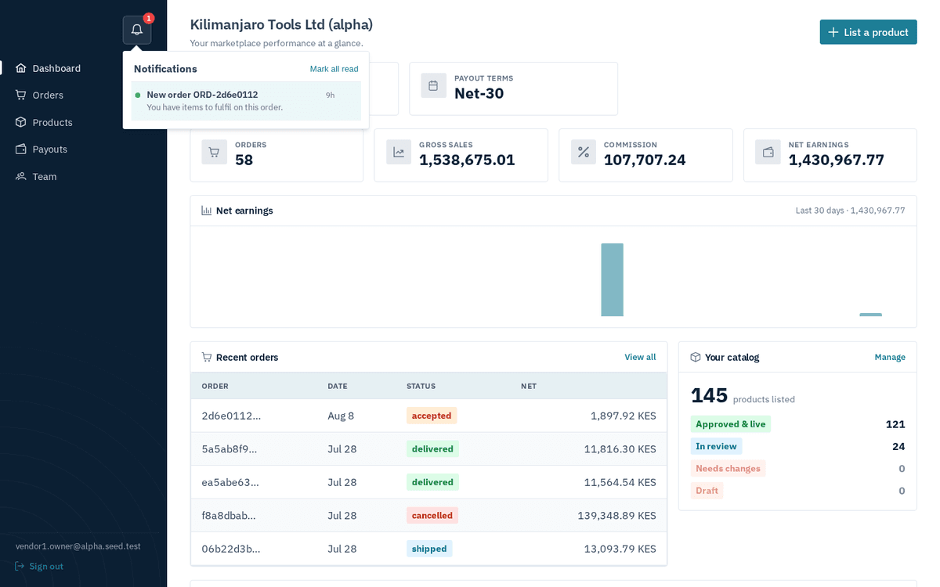This screenshot has height=587, width=940.
Task: Click the Net Earnings wallet icon
Action: click(768, 152)
